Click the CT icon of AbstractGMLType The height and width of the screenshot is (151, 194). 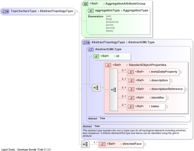(x=91, y=49)
